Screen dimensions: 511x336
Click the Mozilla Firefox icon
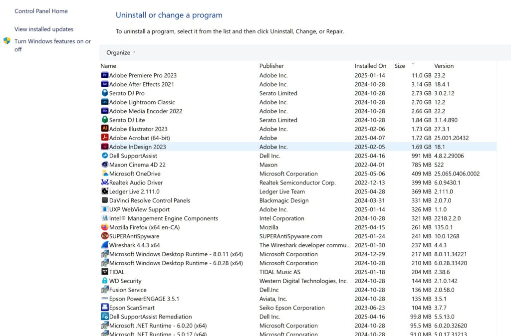pyautogui.click(x=105, y=227)
